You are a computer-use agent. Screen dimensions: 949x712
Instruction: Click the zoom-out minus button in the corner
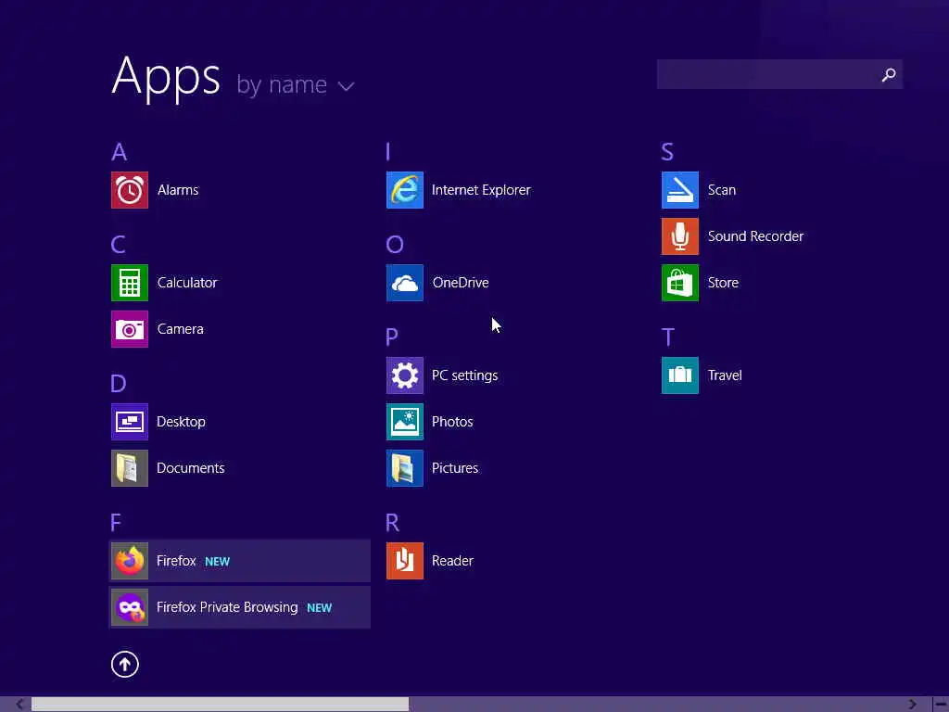(941, 705)
